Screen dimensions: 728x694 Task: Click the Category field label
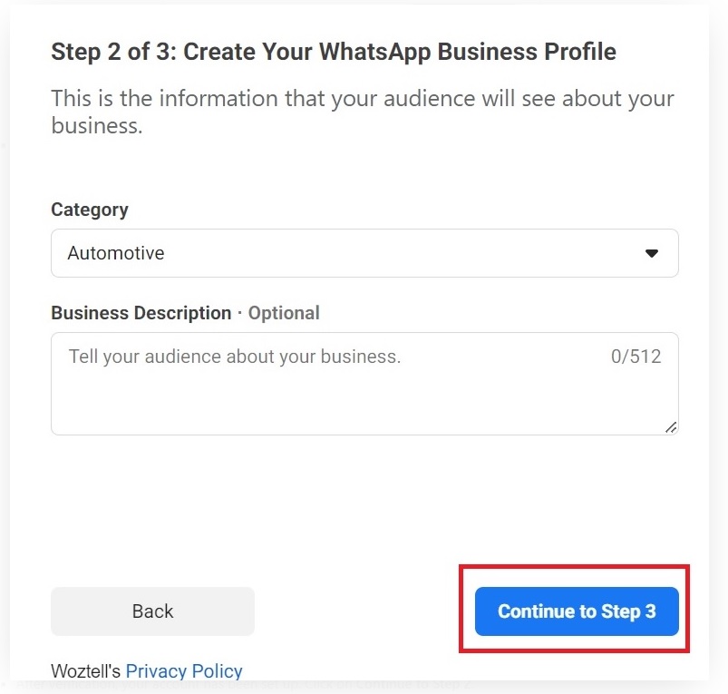(x=90, y=210)
